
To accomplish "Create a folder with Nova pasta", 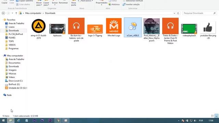I will (74, 3).
